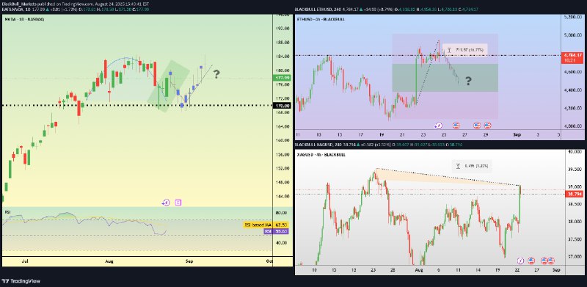This screenshot has height=287, width=587.
Task: Open the first US flag event on ETHUSD chart
Action: [x=456, y=126]
